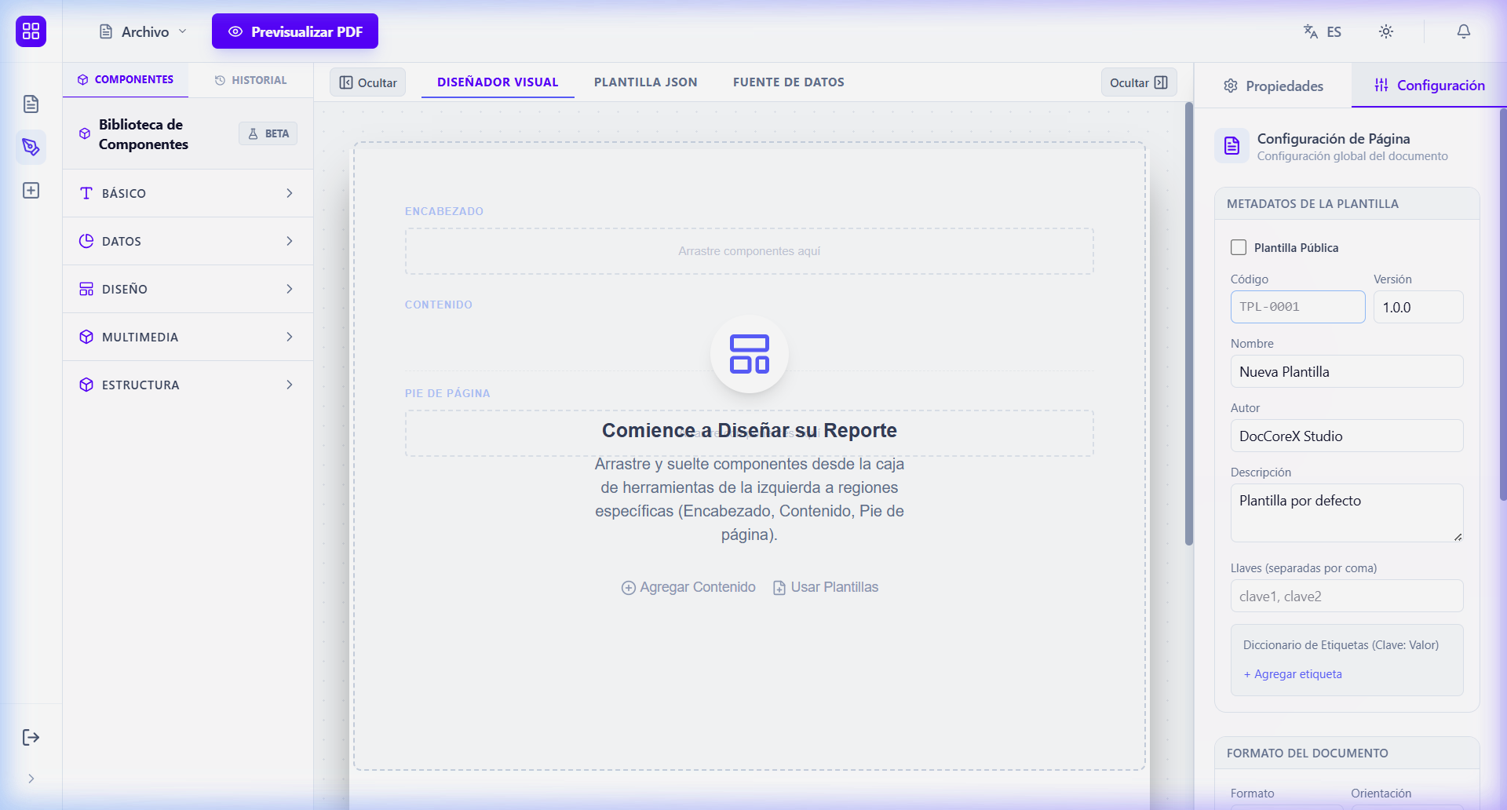Click the Biblioteca de Componentes cube icon
Screen dimensions: 1507x810
click(85, 134)
